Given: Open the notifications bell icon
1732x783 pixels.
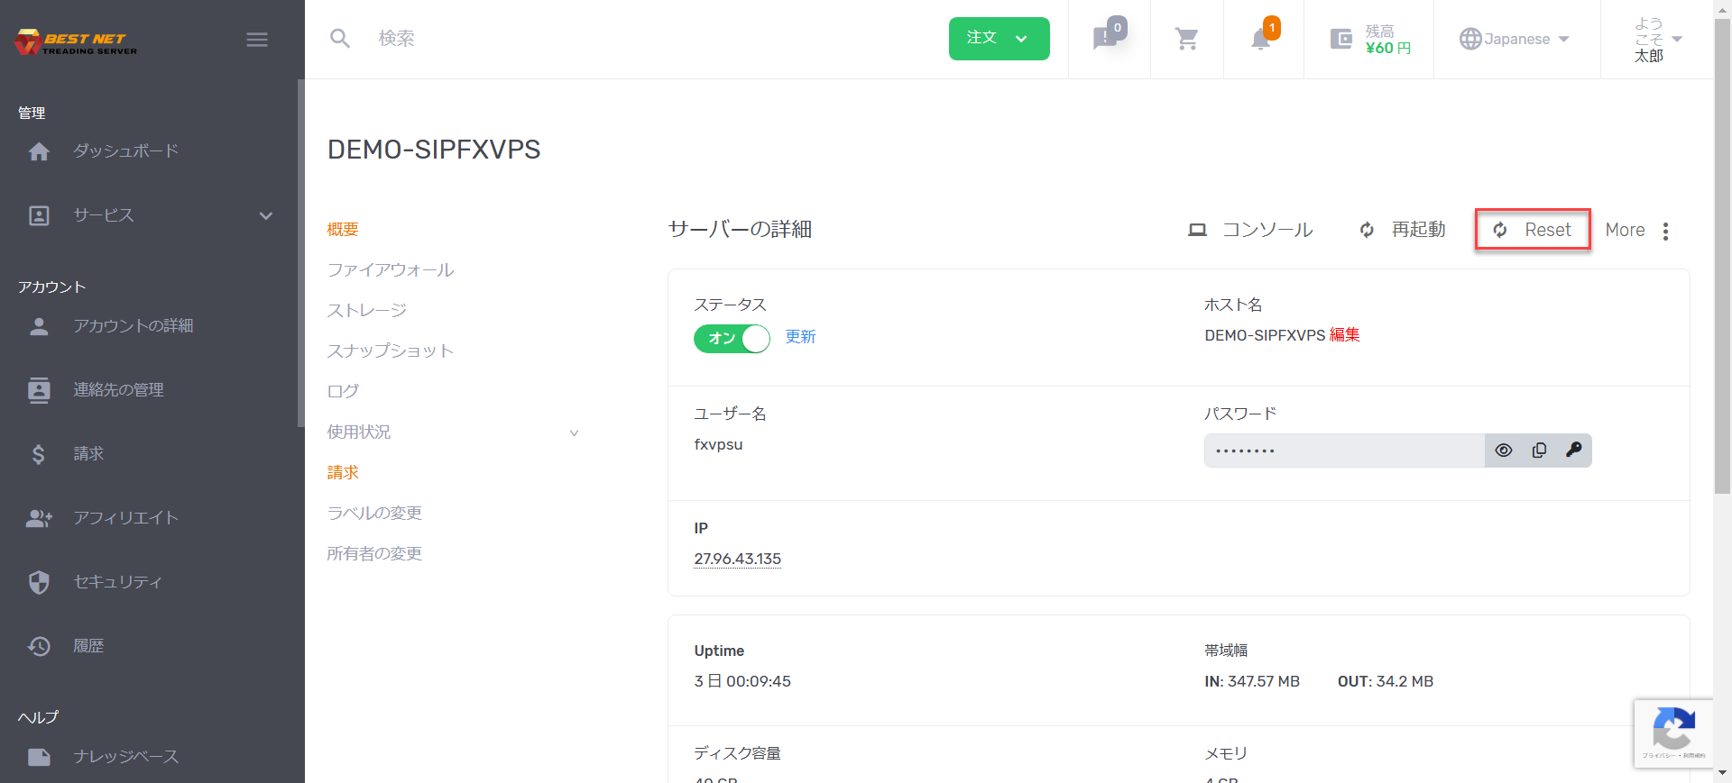Looking at the screenshot, I should click(1260, 40).
